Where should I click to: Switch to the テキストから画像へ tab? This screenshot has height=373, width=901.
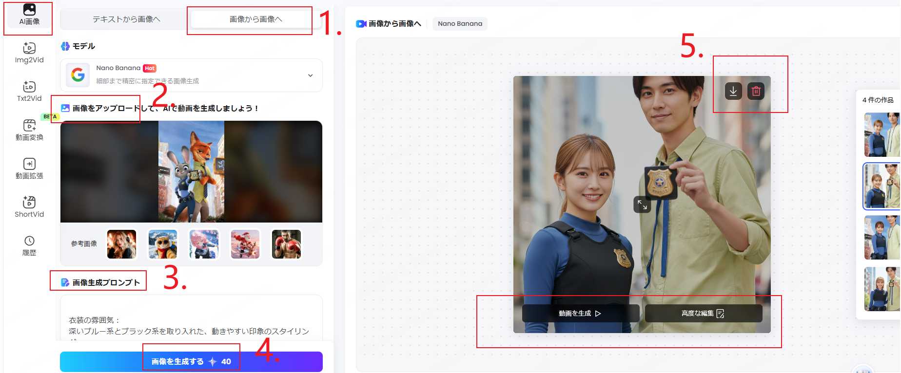(126, 19)
